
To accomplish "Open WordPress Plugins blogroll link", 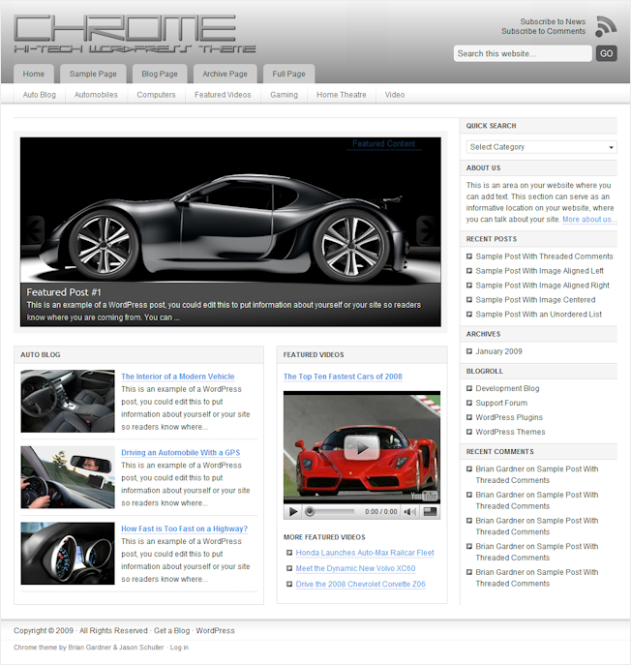I will (x=509, y=417).
